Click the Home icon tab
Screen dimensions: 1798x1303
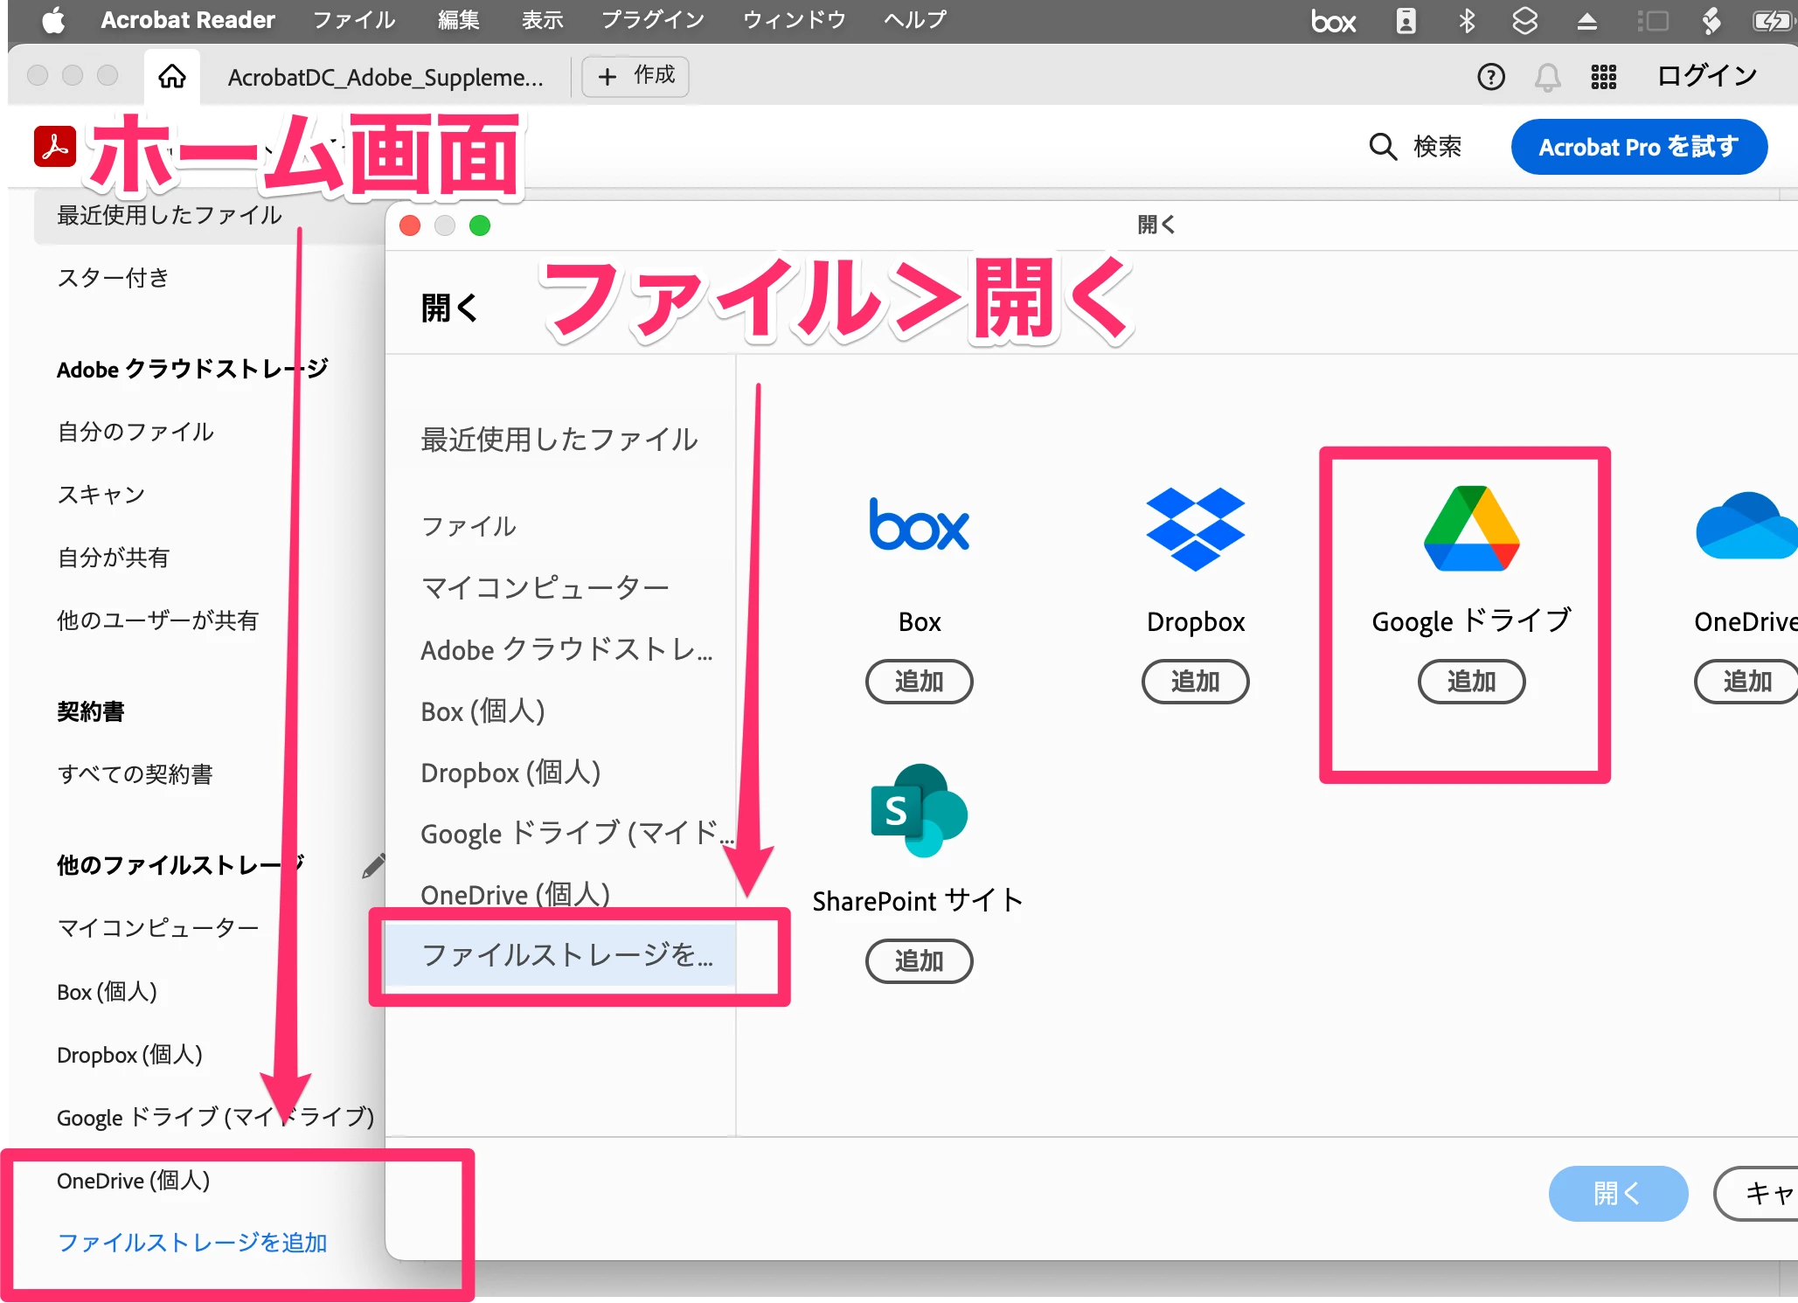(x=172, y=77)
